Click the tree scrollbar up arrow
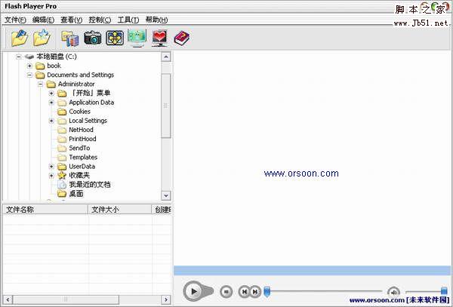This screenshot has height=307, width=453. [166, 57]
